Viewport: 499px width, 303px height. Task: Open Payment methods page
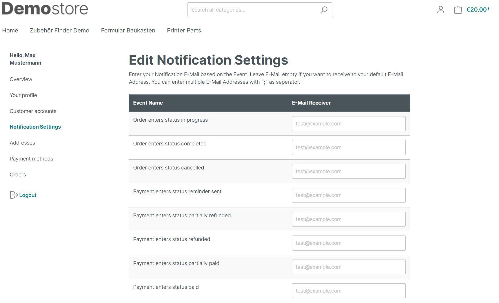pos(31,159)
